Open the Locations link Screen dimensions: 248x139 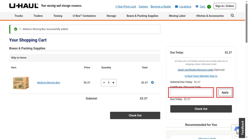pyautogui.click(x=185, y=7)
